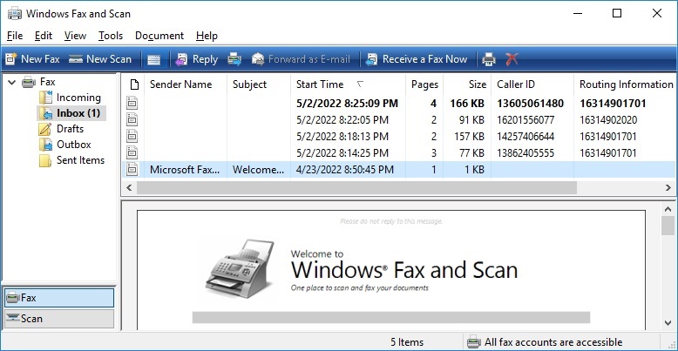This screenshot has height=351, width=678.
Task: Open the Outbox folder
Action: coord(74,145)
